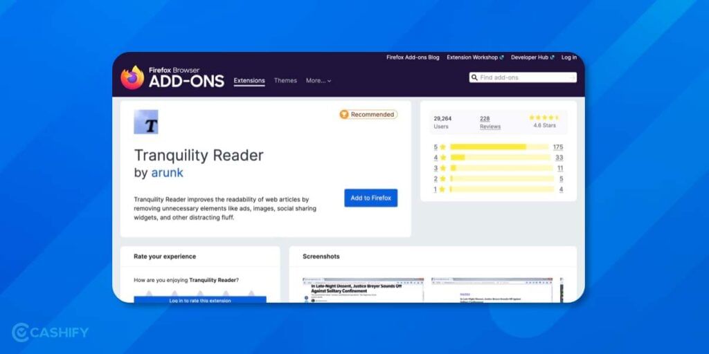Open the Firefox Add-ons Blog link
The width and height of the screenshot is (709, 354).
tap(413, 57)
